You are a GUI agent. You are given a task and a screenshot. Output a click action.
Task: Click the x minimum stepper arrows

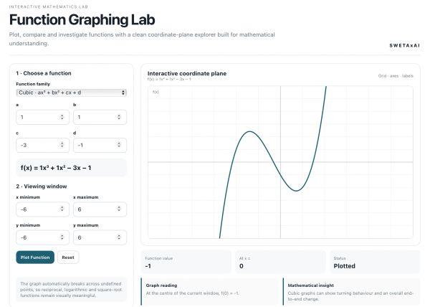pyautogui.click(x=62, y=209)
